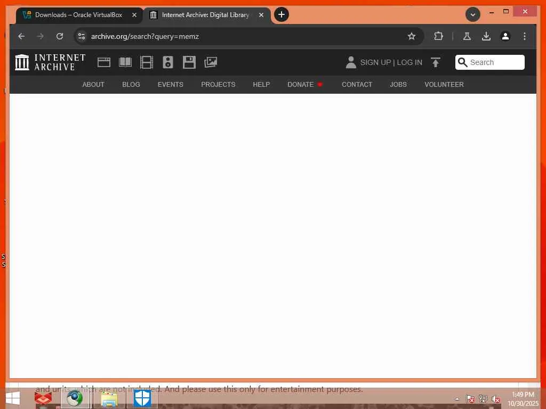Show hidden system tray icons
Screen dimensions: 546x409
457,399
